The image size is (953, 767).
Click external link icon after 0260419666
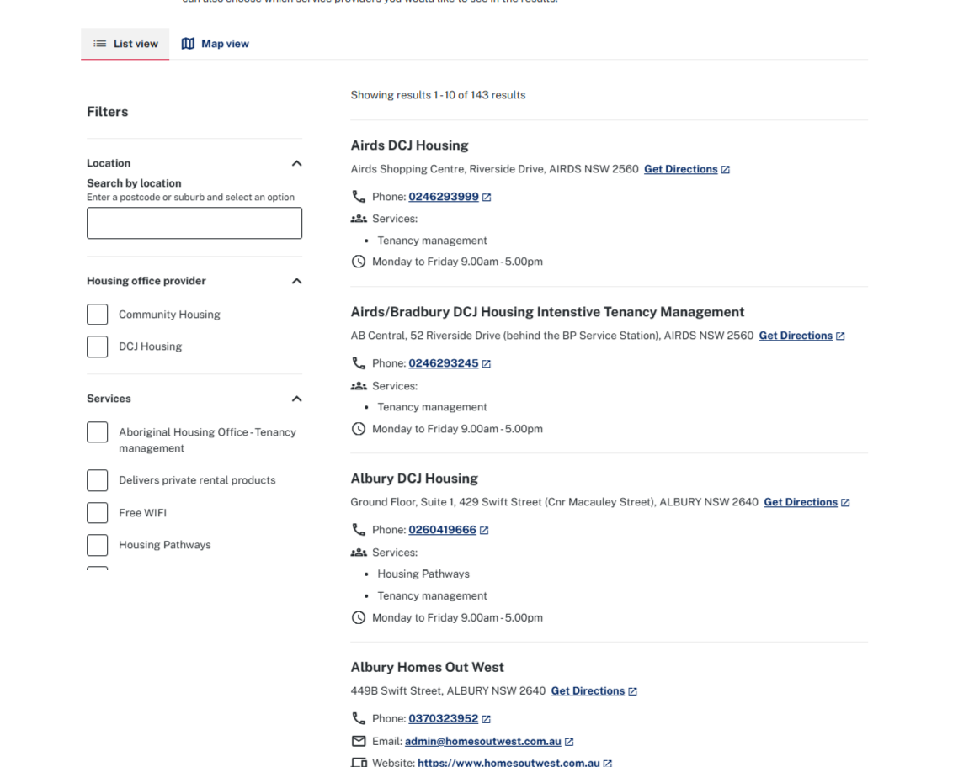[484, 530]
